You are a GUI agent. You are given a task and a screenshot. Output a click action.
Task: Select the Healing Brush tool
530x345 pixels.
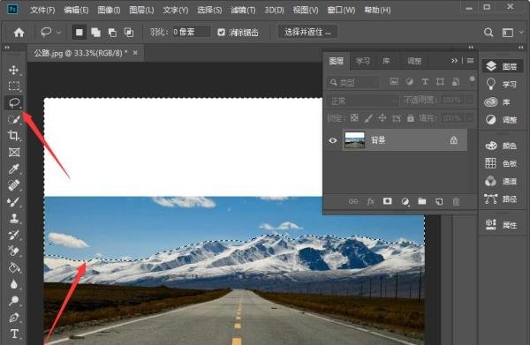(13, 185)
